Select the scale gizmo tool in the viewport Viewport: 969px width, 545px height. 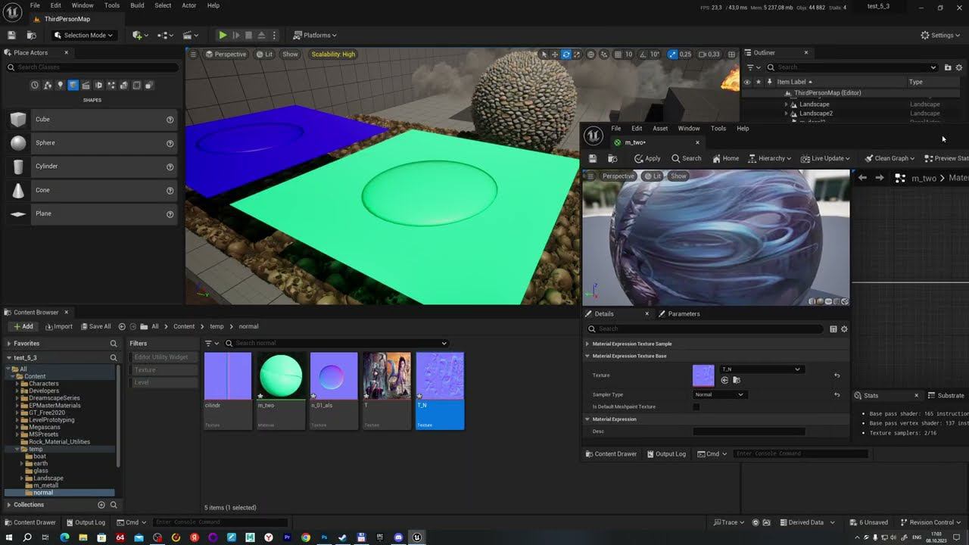coord(577,54)
